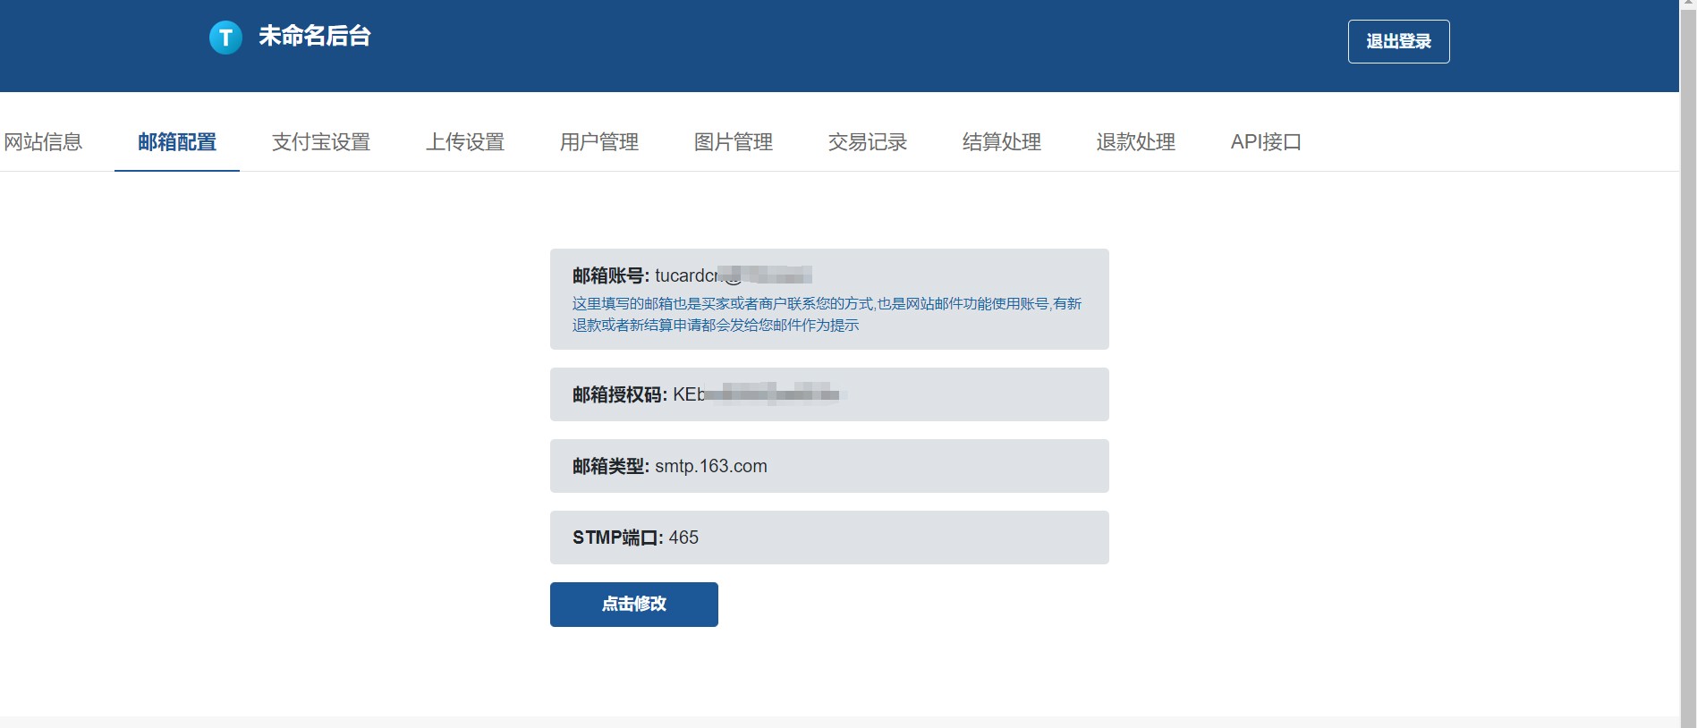Click the round blue T logo icon

[225, 38]
